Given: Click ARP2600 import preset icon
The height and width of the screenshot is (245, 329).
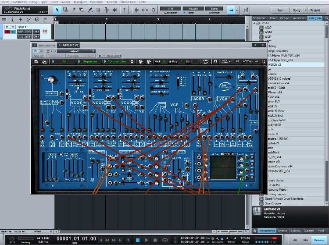Looking at the screenshot, I should [x=140, y=61].
